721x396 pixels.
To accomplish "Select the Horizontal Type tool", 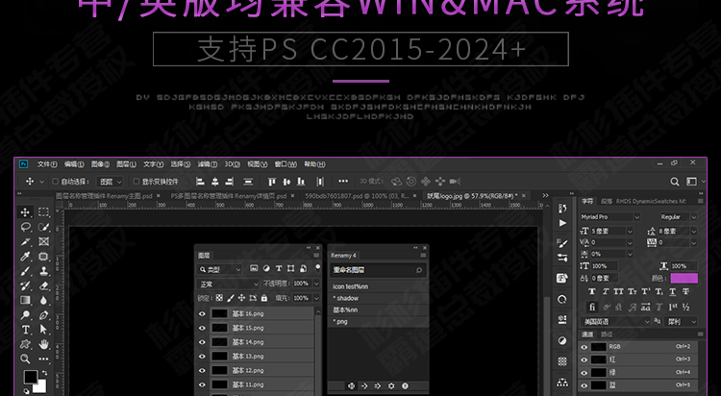I will pyautogui.click(x=25, y=330).
